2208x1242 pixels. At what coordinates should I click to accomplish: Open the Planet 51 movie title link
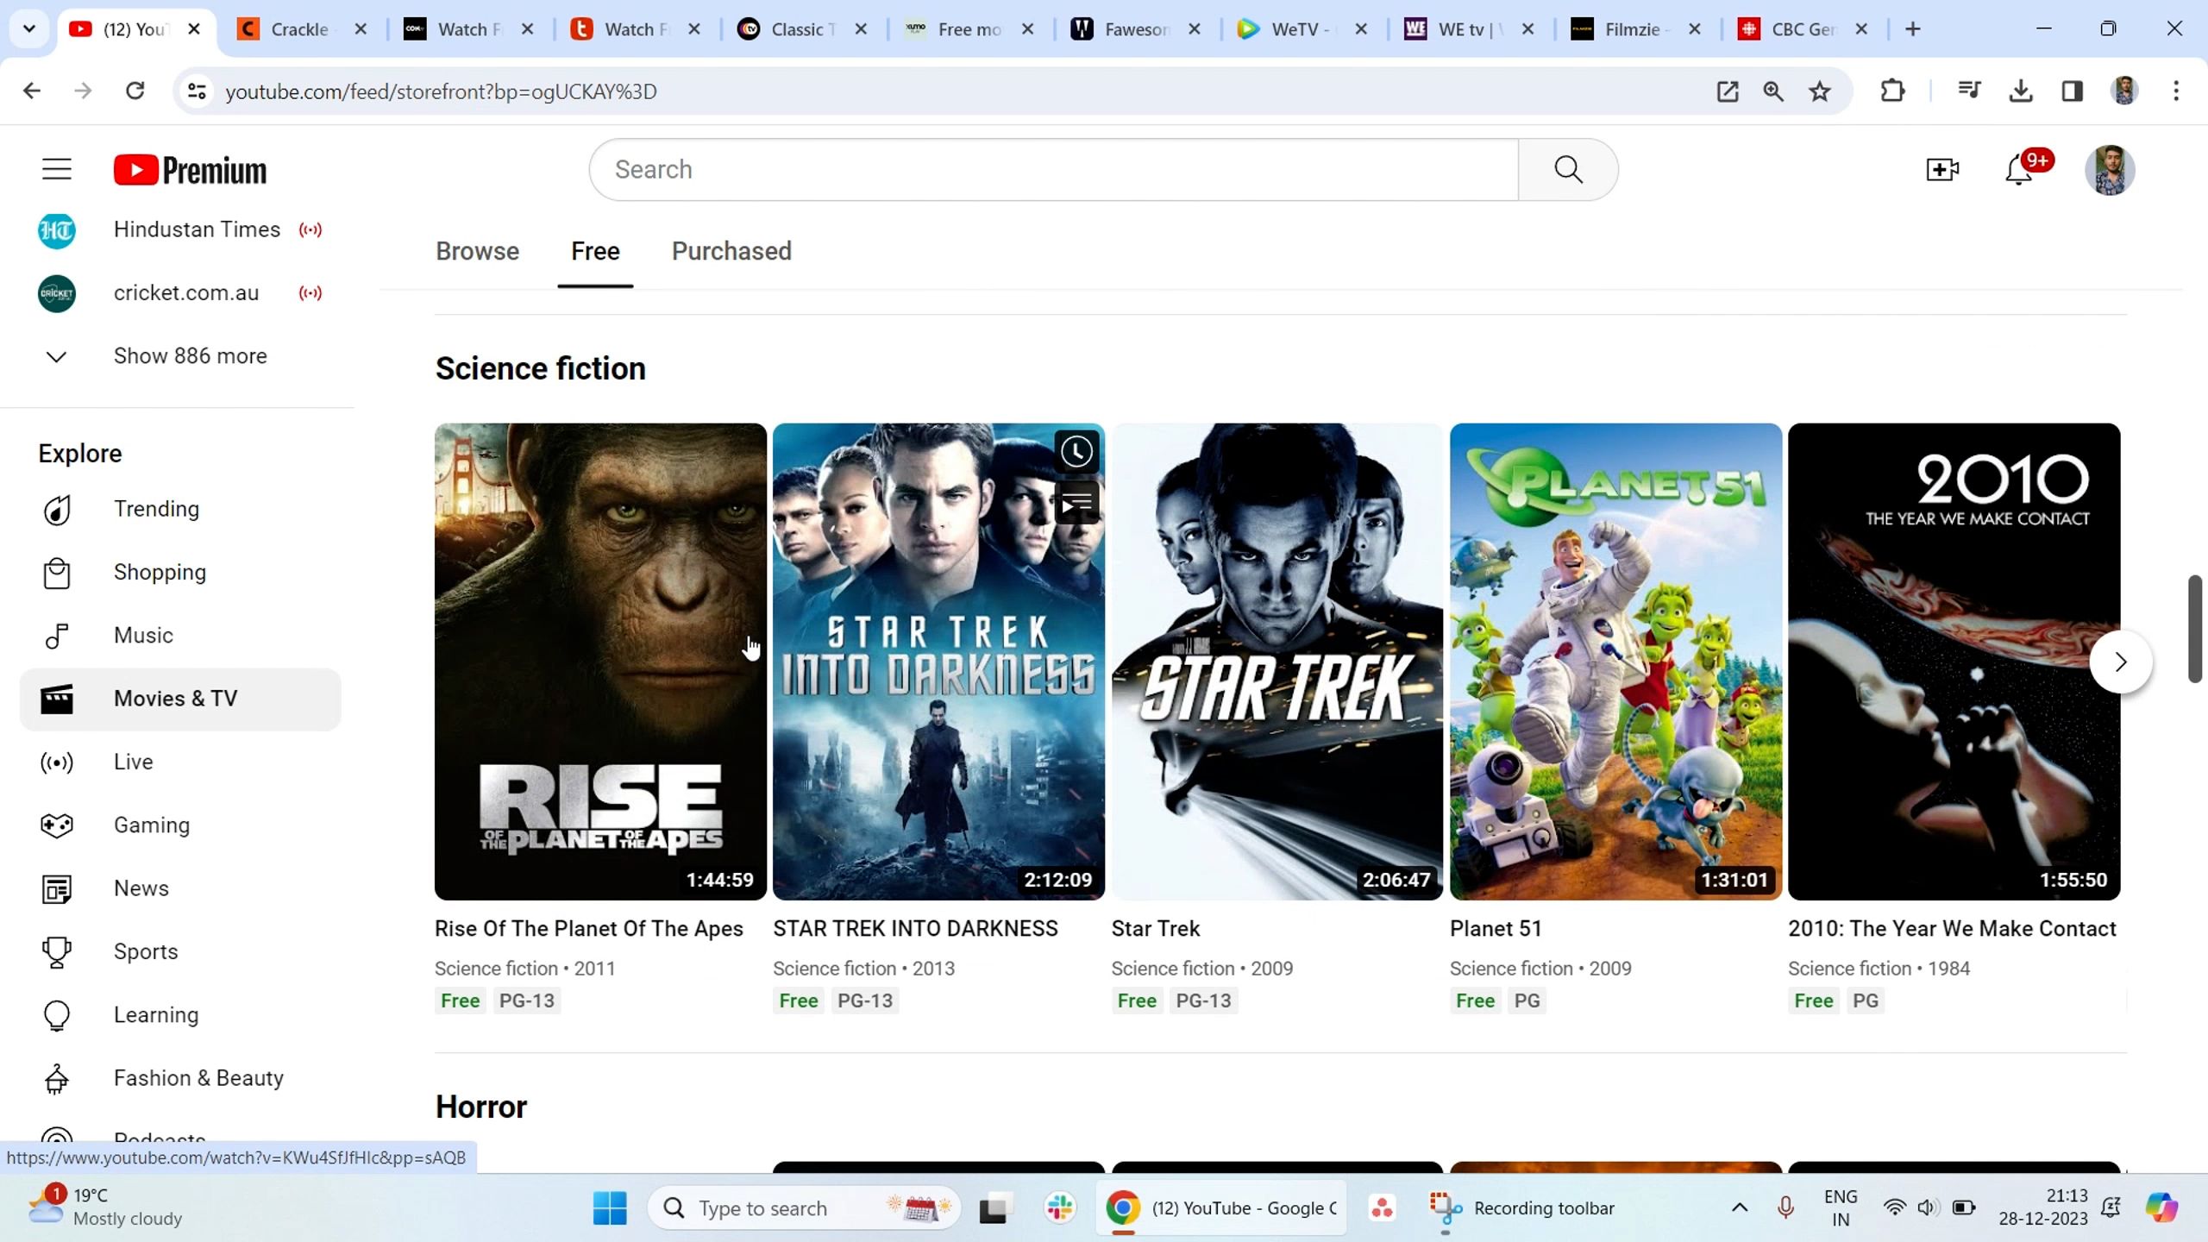1496,929
